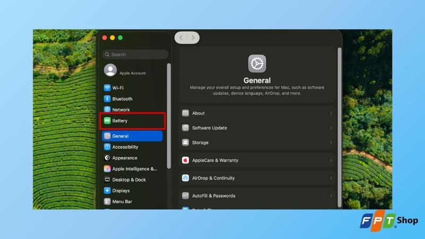Click the sidebar scrollbar

coord(169,116)
